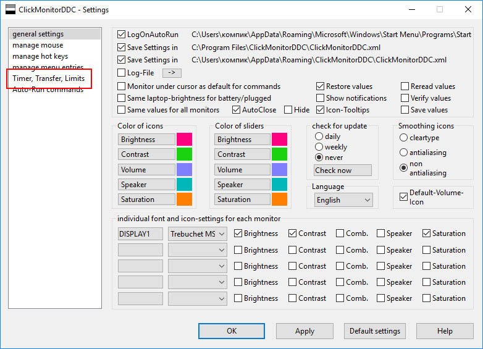The image size is (483, 349).
Task: Open the general settings page
Action: 55,34
